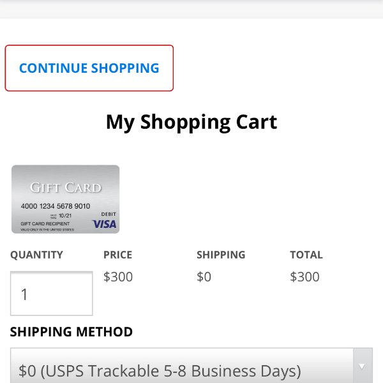Click the $300 value under PRICE

(118, 277)
